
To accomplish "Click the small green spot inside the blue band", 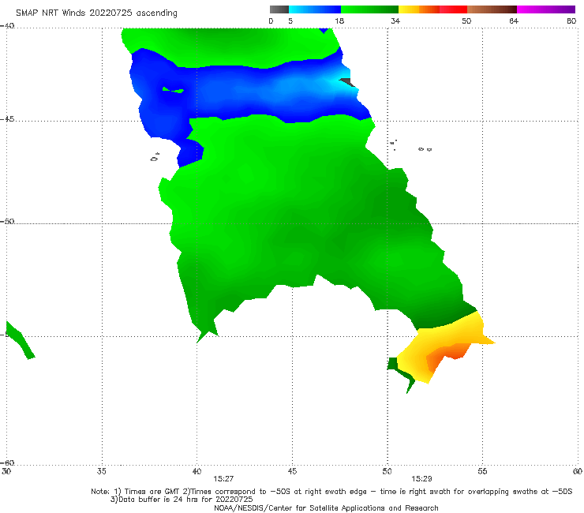I will [x=173, y=90].
